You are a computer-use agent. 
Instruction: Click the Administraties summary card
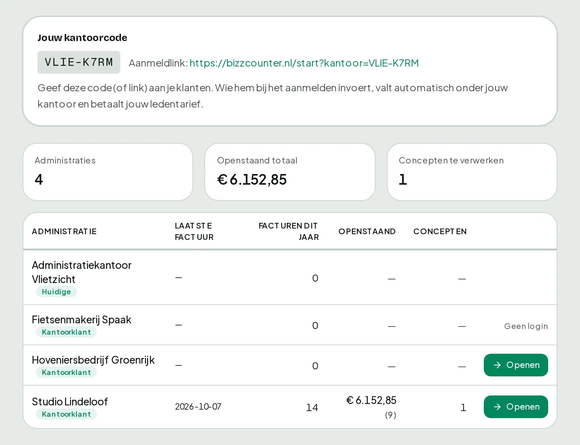pos(108,172)
